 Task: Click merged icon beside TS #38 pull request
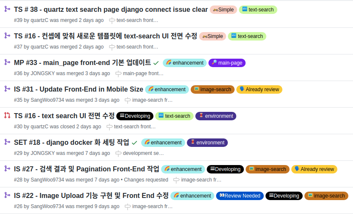(x=7, y=9)
